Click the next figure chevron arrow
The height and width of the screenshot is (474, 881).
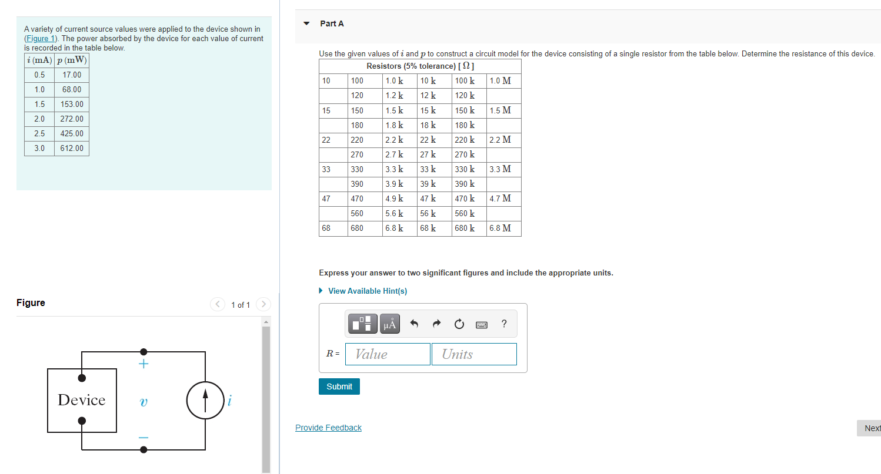tap(263, 304)
